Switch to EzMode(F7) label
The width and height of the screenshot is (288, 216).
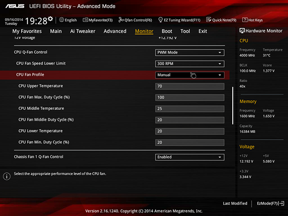tap(267, 204)
